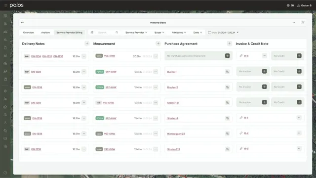This screenshot has height=178, width=316.
Task: Open Material Book header more options
Action: click(294, 23)
